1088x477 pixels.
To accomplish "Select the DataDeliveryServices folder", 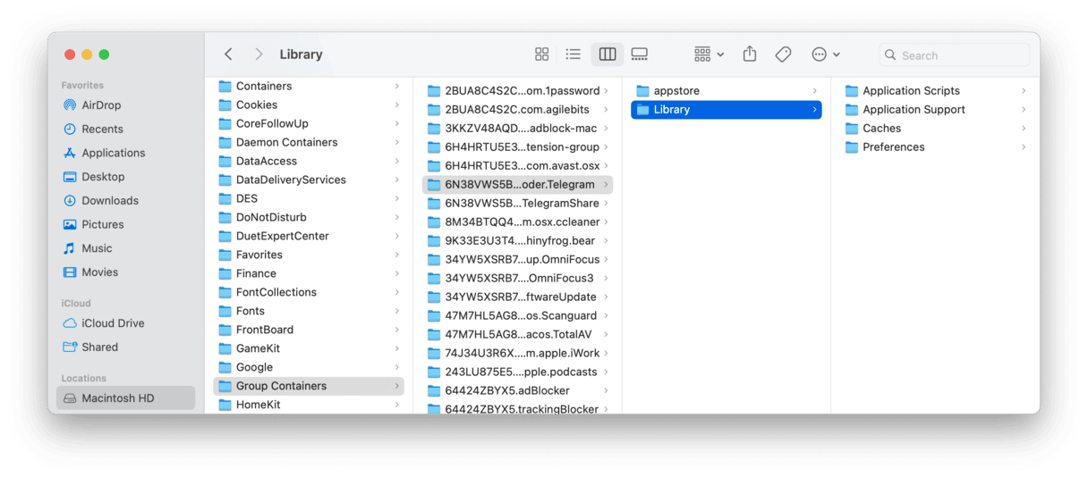I will pos(309,180).
